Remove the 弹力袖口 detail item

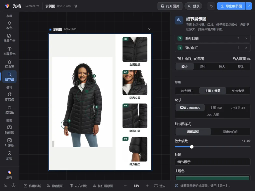(x=246, y=48)
